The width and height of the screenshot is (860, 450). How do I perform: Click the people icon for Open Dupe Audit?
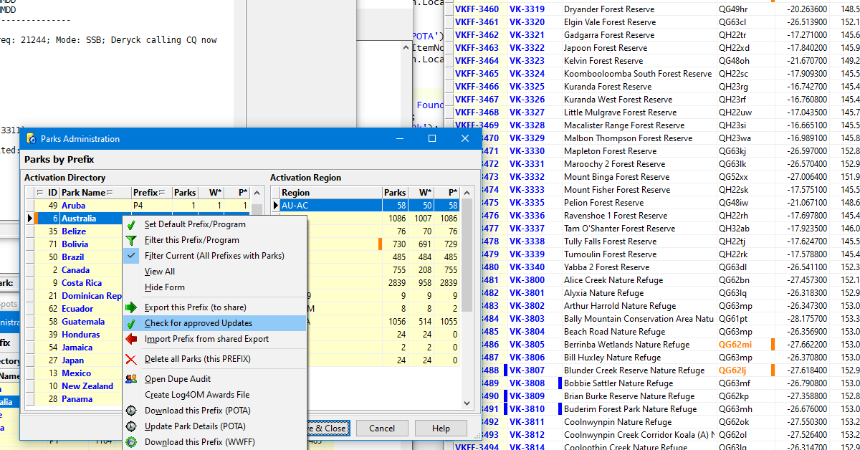(x=131, y=379)
